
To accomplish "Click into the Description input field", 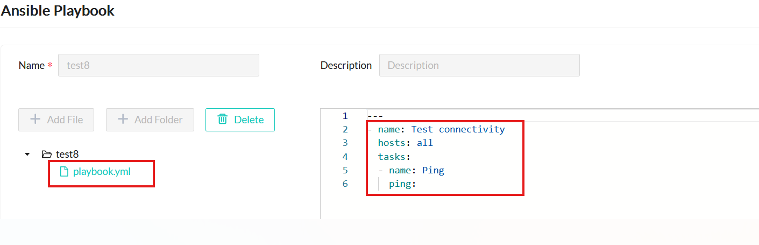I will [x=479, y=65].
